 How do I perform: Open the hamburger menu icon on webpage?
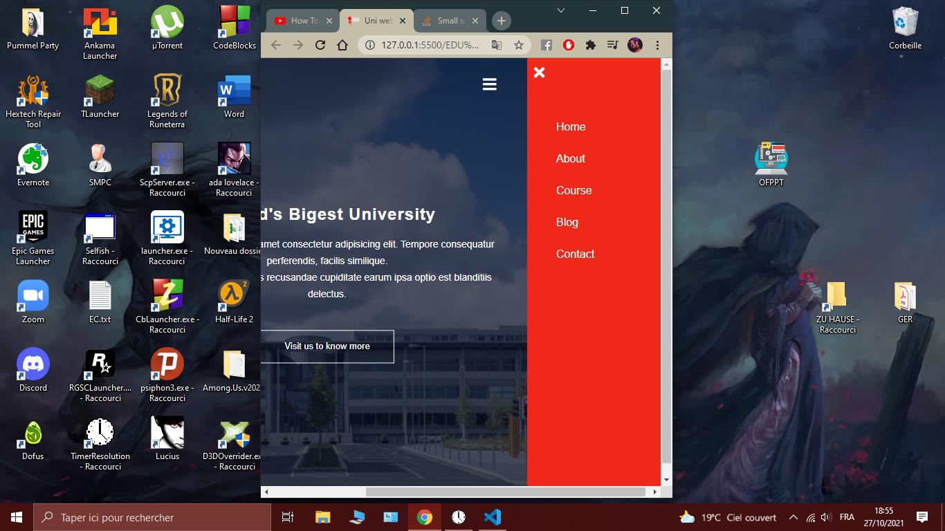click(490, 84)
